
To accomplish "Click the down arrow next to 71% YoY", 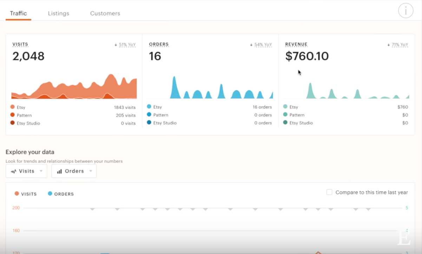I will point(389,45).
